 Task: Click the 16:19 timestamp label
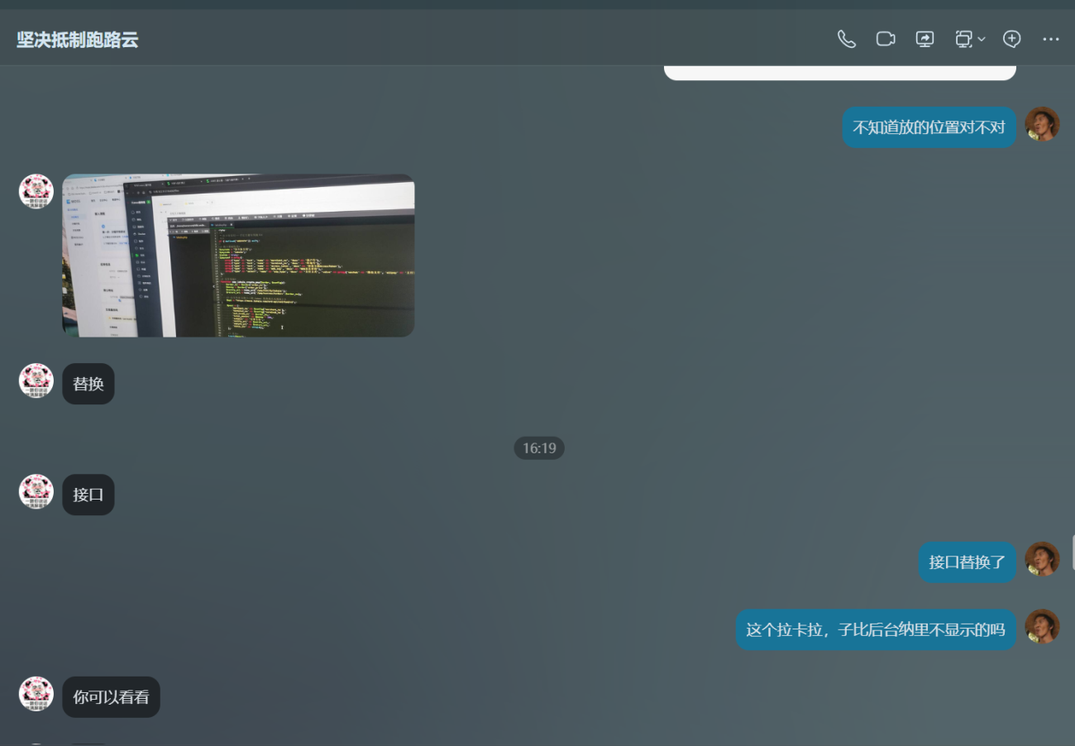539,448
